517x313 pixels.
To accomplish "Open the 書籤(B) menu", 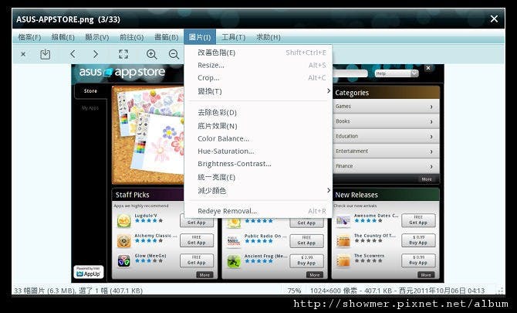I will 166,37.
